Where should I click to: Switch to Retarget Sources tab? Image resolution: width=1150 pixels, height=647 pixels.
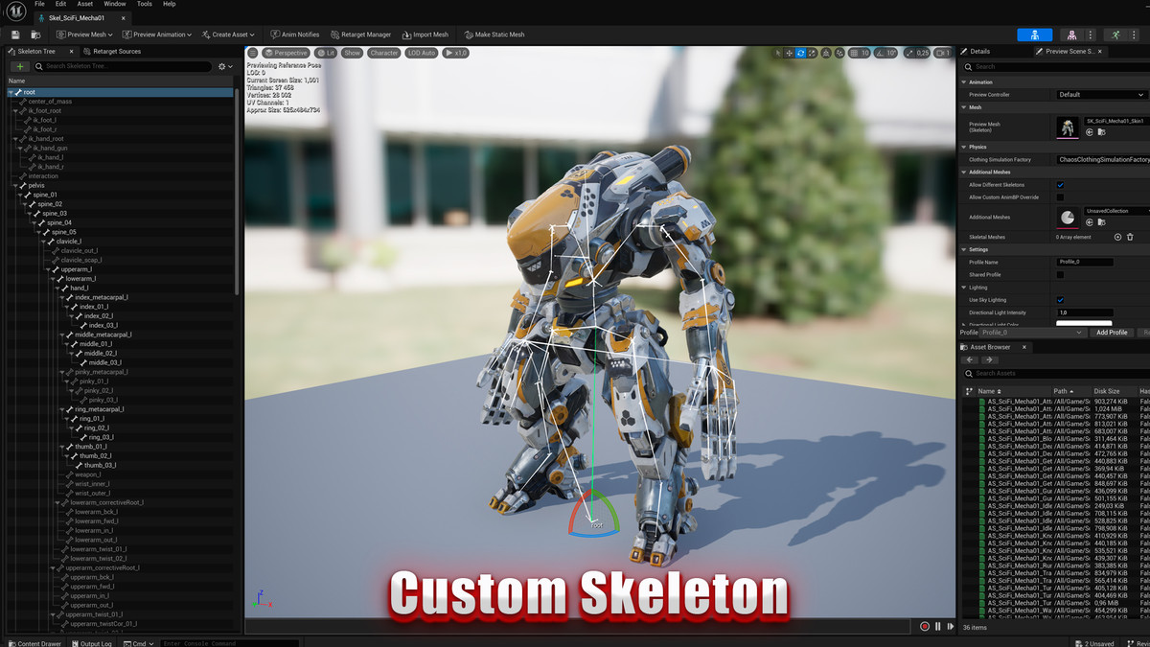(x=112, y=52)
